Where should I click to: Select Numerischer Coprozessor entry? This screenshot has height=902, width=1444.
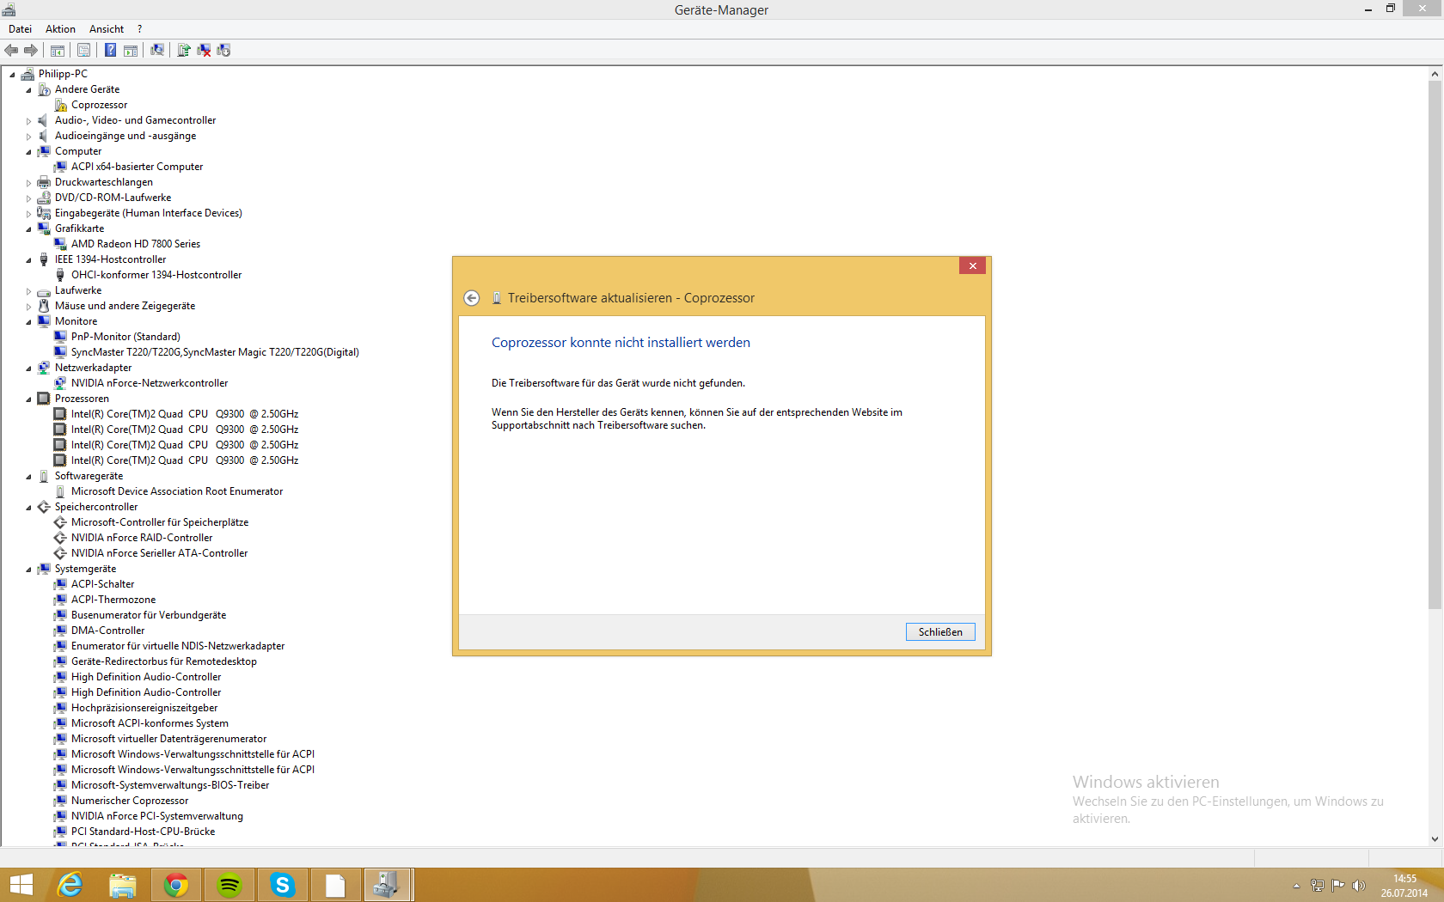click(130, 801)
